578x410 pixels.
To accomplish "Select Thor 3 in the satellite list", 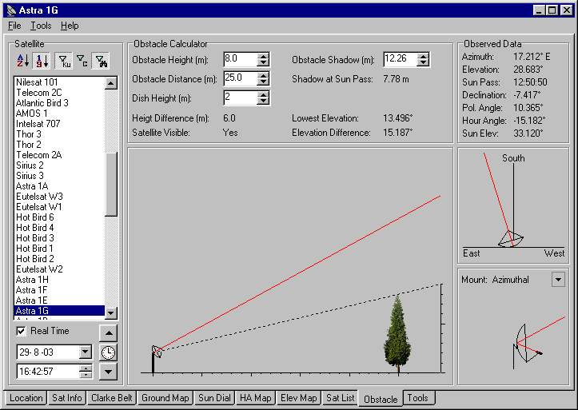I will 59,134.
